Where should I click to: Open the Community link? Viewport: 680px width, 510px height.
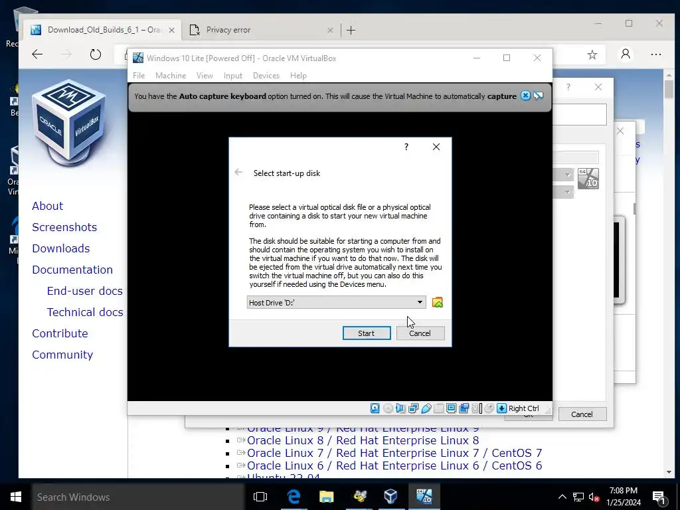tap(63, 355)
